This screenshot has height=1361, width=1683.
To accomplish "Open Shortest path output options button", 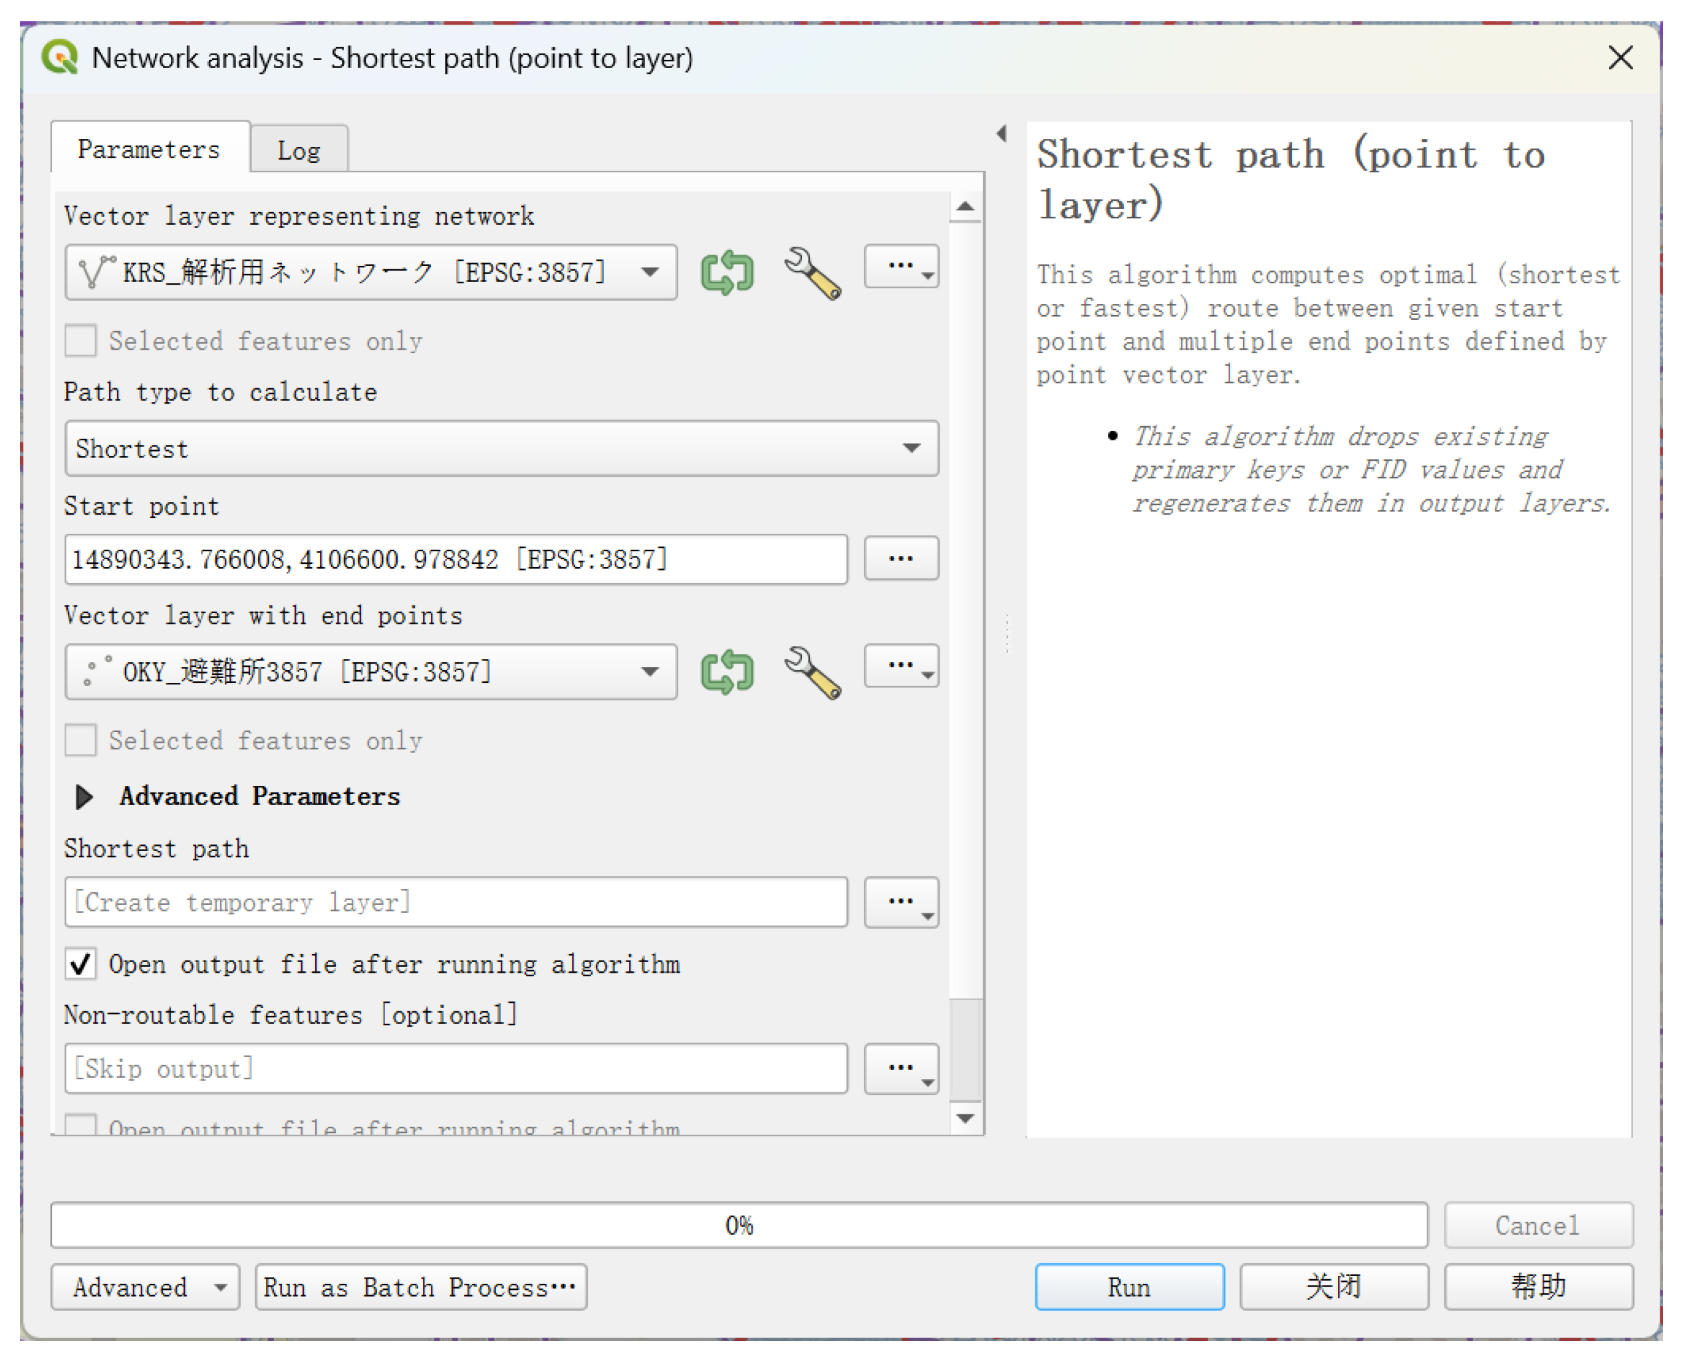I will (x=901, y=902).
